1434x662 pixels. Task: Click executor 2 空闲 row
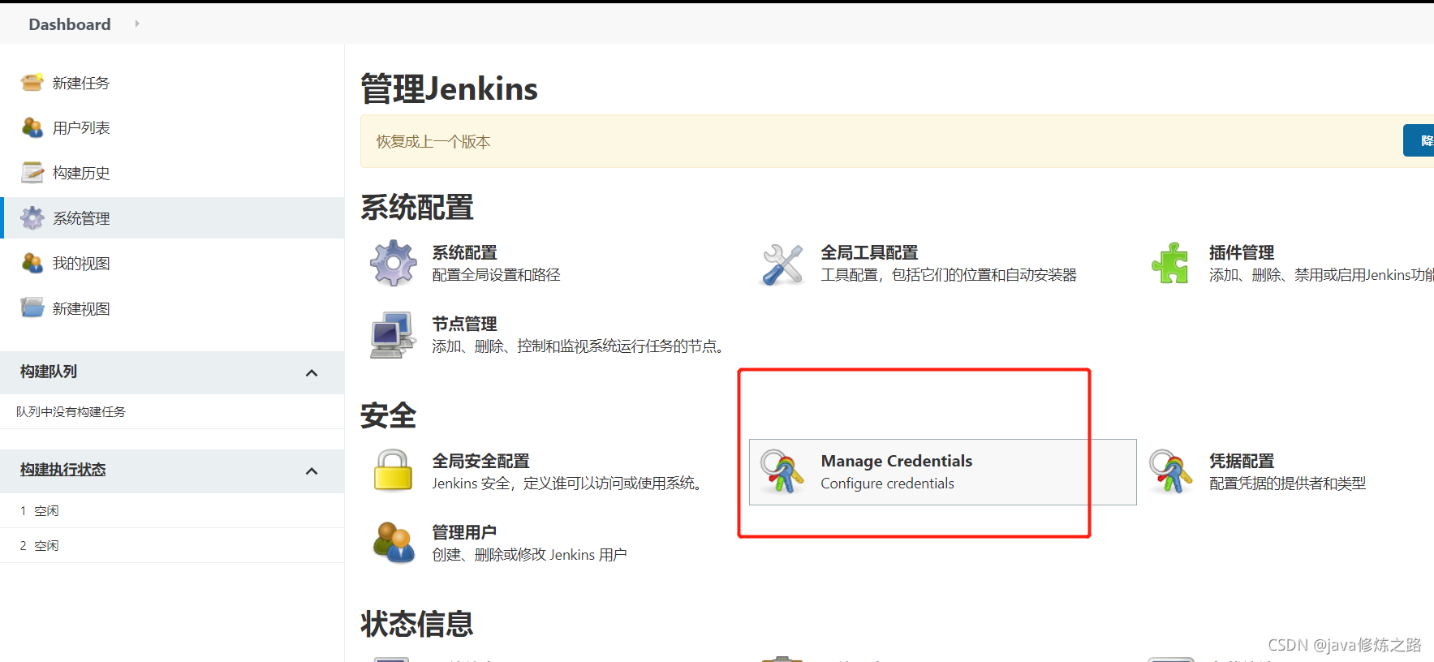pyautogui.click(x=172, y=545)
